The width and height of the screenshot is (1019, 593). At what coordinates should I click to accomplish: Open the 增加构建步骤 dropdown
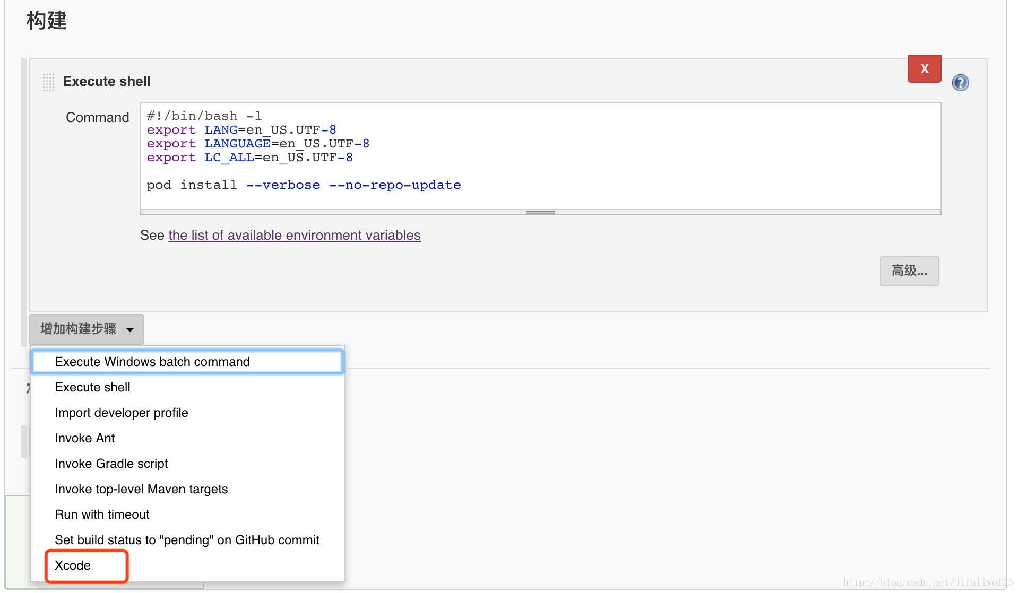pyautogui.click(x=87, y=329)
